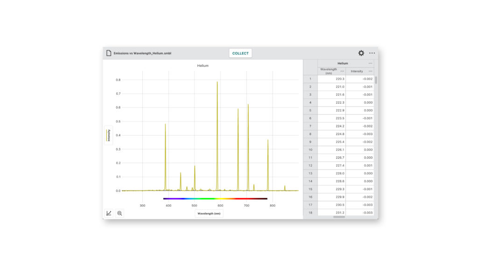Click the Wavelength (nm) axis label button
The width and height of the screenshot is (478, 269).
[209, 213]
